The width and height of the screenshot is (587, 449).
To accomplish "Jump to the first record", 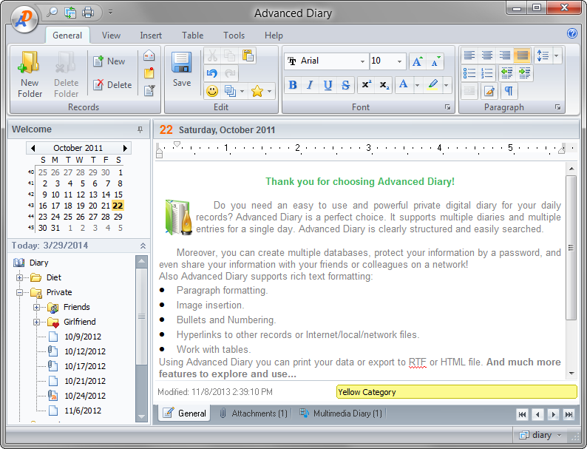I will pos(522,414).
